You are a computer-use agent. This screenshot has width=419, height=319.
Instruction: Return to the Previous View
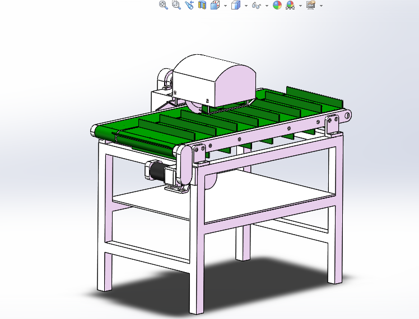pyautogui.click(x=189, y=5)
